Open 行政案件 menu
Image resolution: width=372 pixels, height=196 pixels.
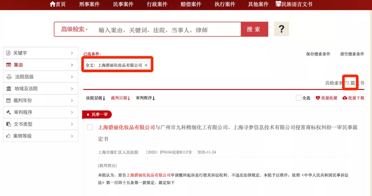coord(157,4)
